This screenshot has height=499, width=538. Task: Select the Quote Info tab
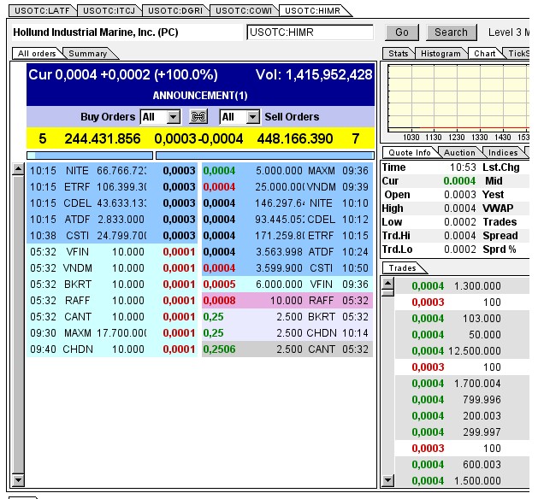(410, 152)
